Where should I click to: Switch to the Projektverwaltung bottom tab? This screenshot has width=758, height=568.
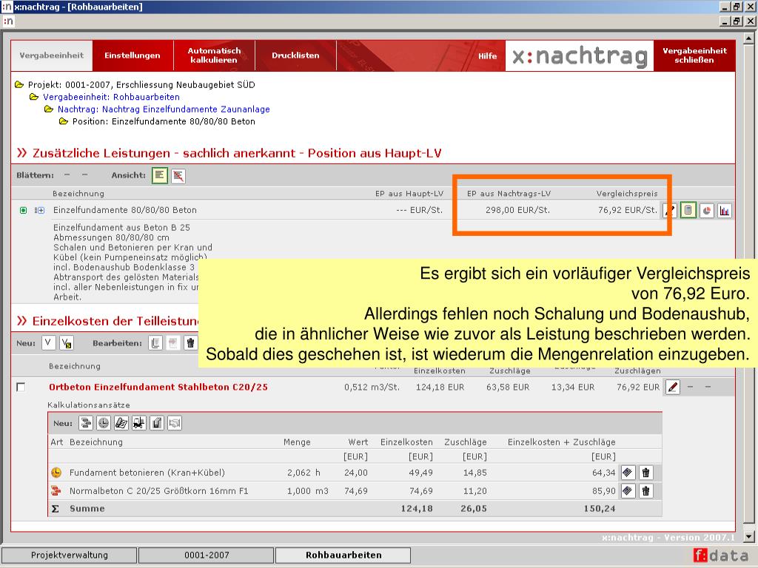click(69, 555)
